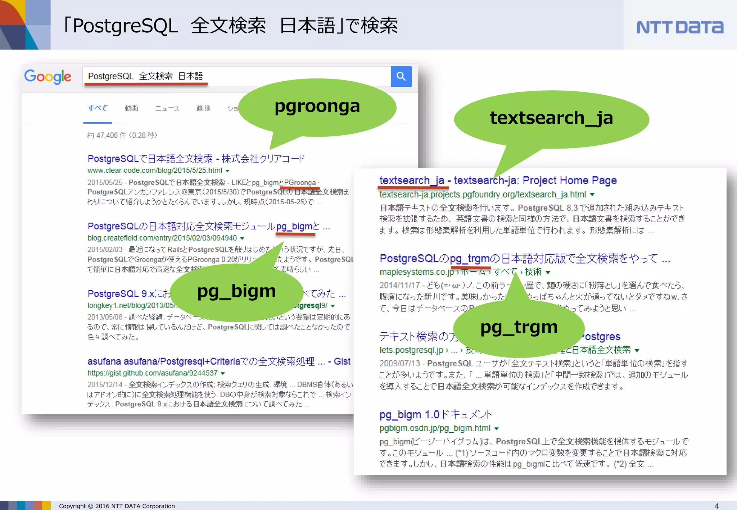Click the NTT DATA logo
The width and height of the screenshot is (737, 510).
[680, 27]
